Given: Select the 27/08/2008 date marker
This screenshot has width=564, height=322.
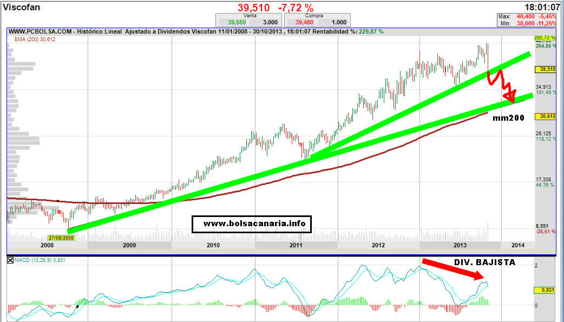Looking at the screenshot, I should pyautogui.click(x=61, y=238).
